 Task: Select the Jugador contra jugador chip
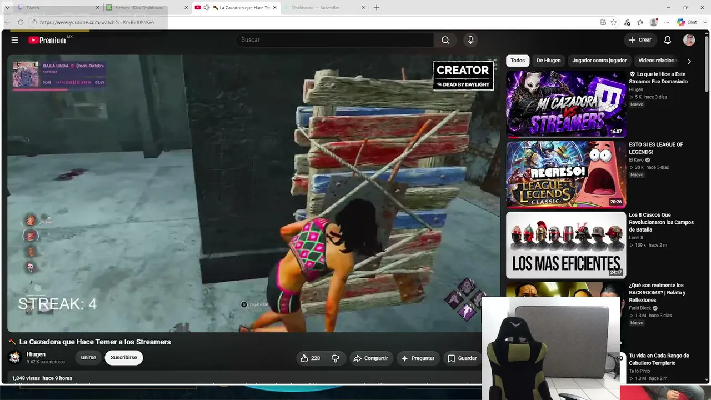599,61
